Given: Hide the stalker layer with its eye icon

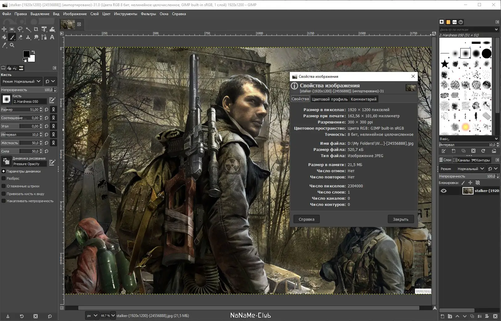Looking at the screenshot, I should [444, 191].
